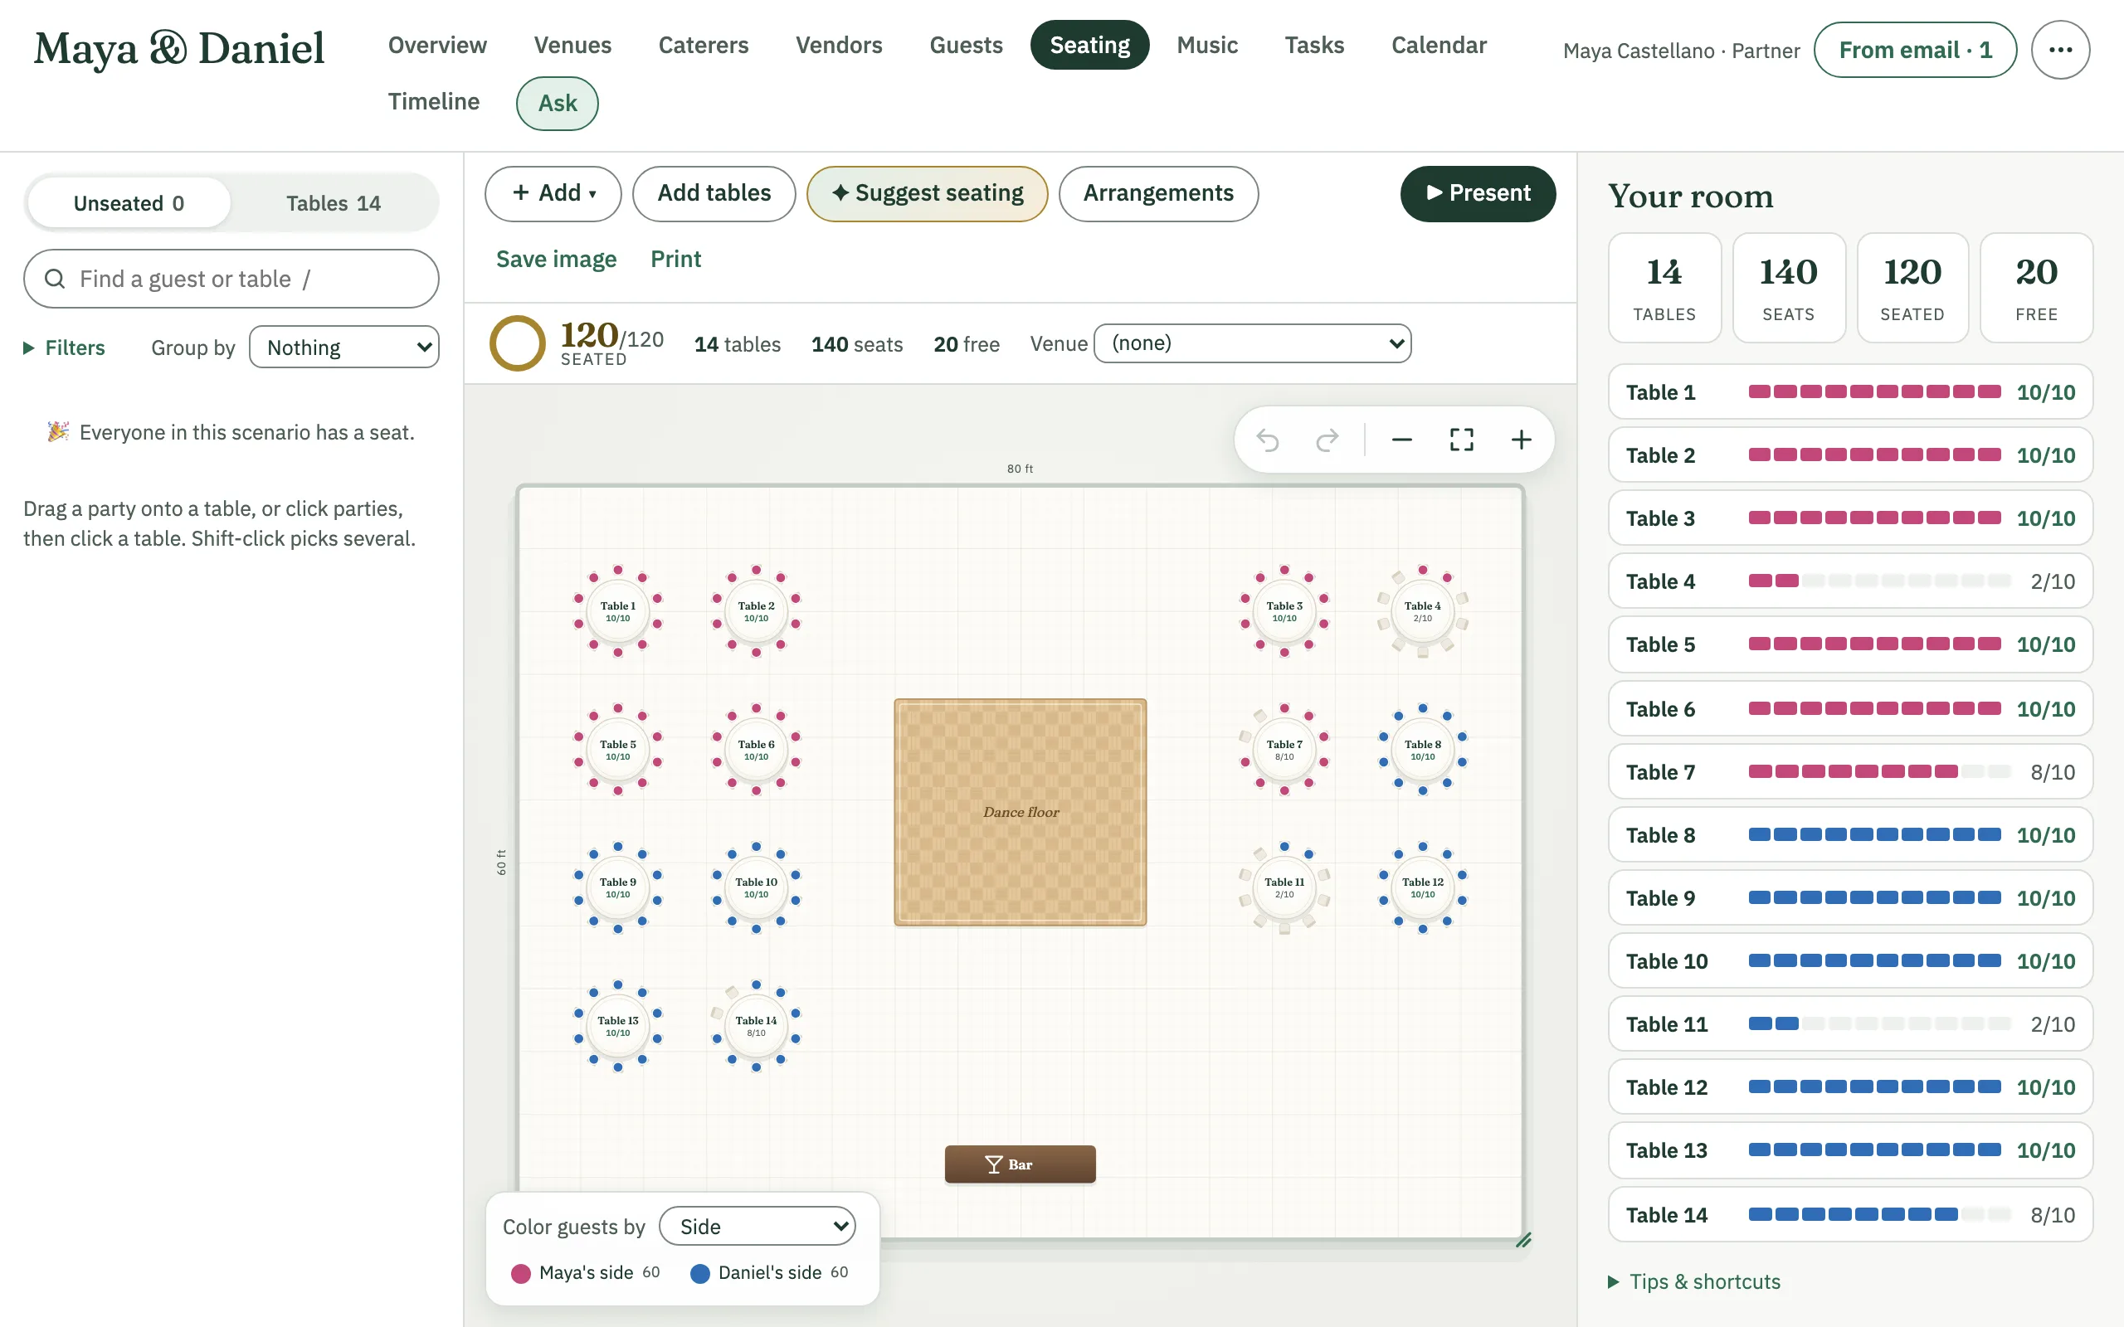Click the Suggest seating button
Screen dimensions: 2124x1327
point(927,193)
